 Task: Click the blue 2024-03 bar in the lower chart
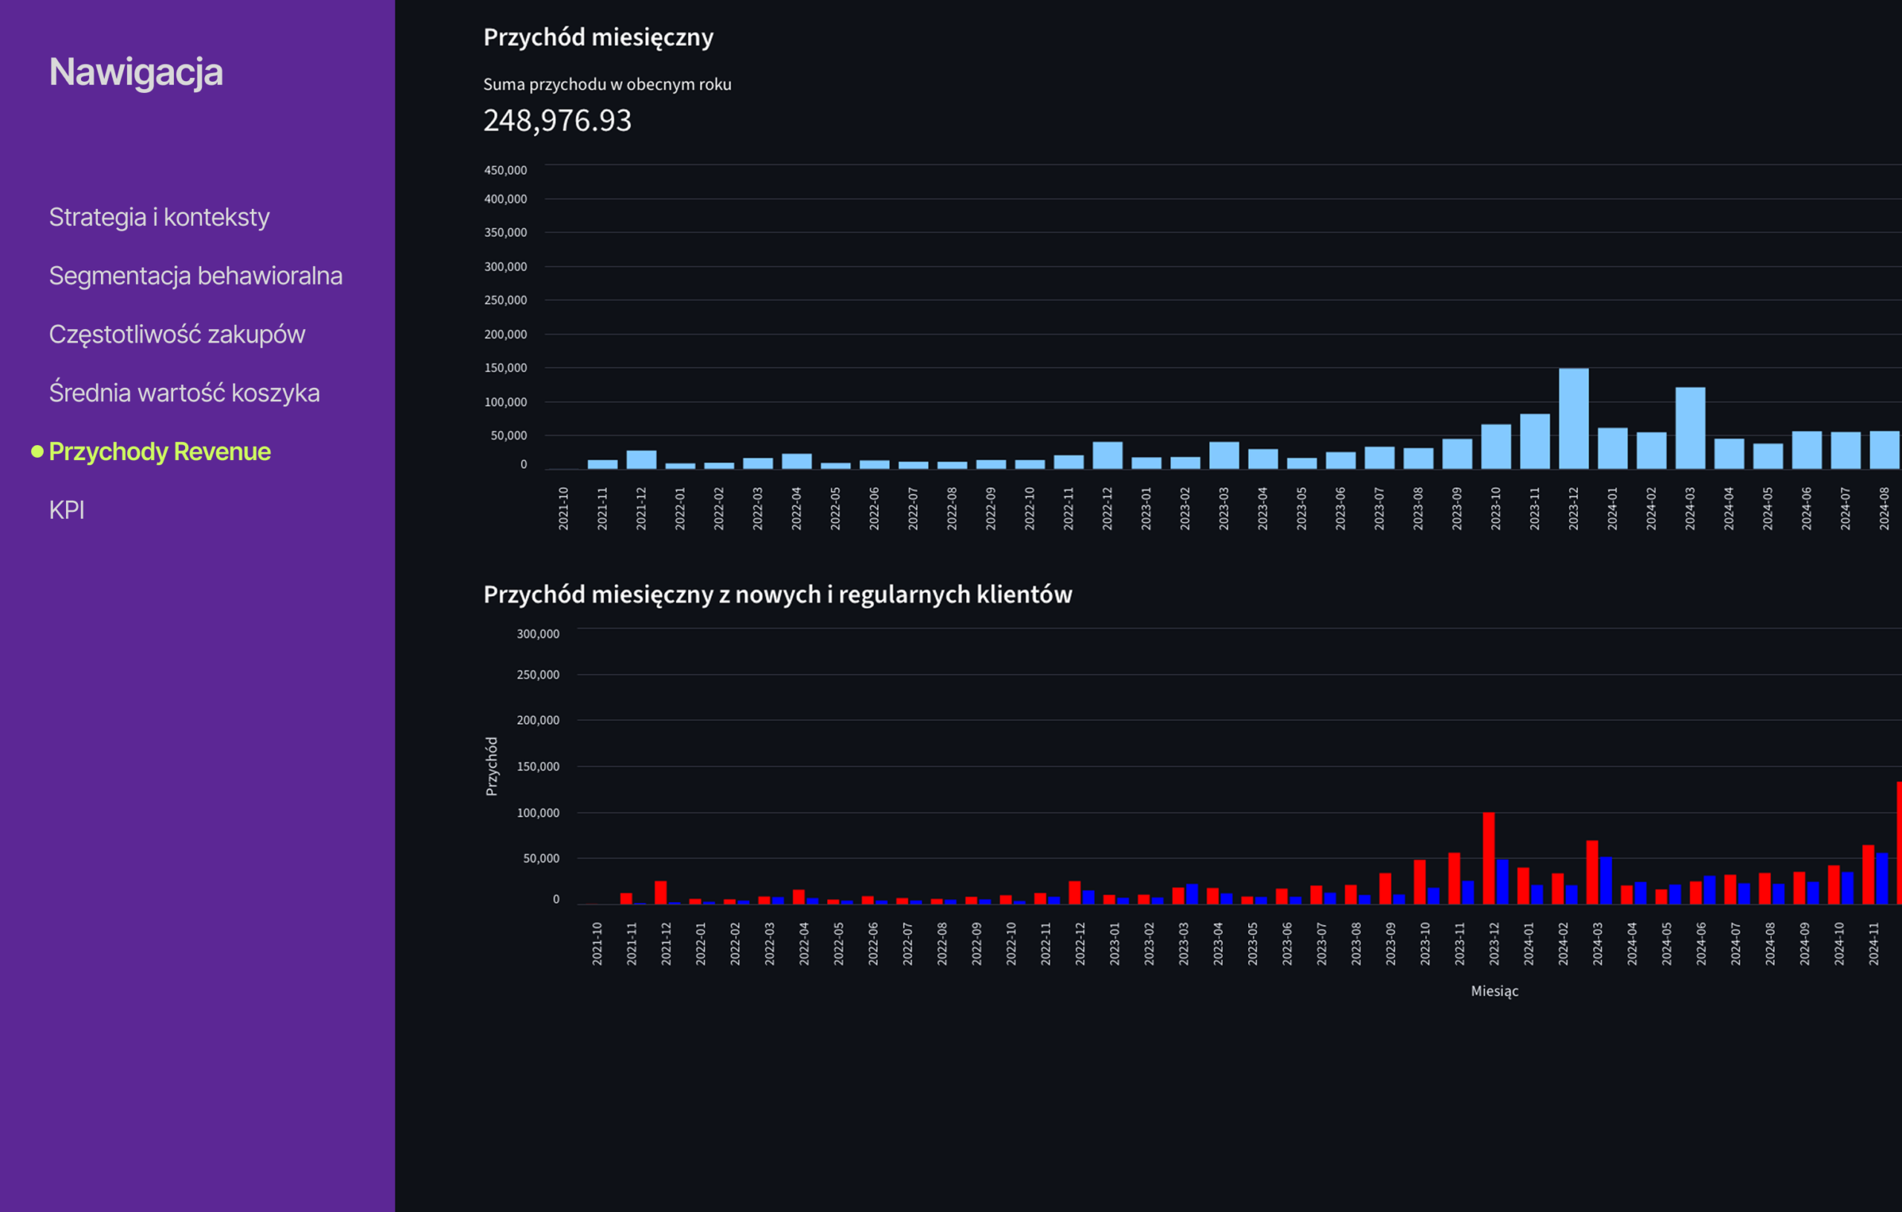1606,880
